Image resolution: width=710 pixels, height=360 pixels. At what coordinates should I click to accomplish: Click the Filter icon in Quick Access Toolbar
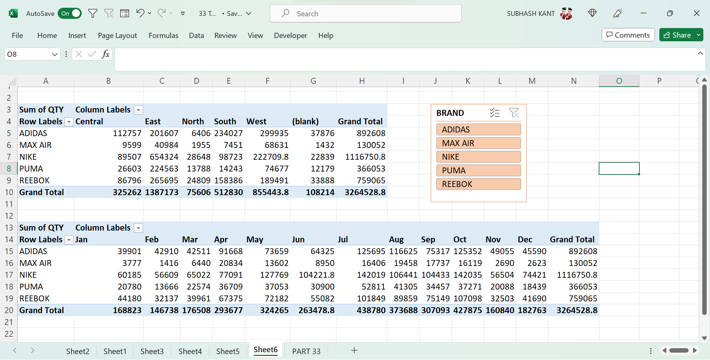click(93, 13)
